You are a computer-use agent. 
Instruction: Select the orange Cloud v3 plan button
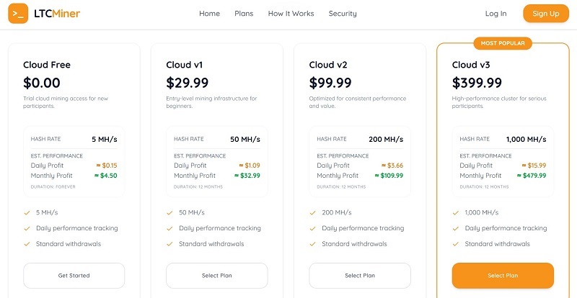pyautogui.click(x=503, y=276)
